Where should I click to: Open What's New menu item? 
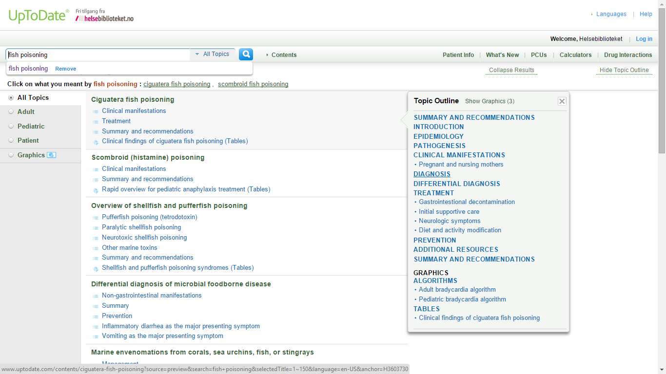coord(502,55)
